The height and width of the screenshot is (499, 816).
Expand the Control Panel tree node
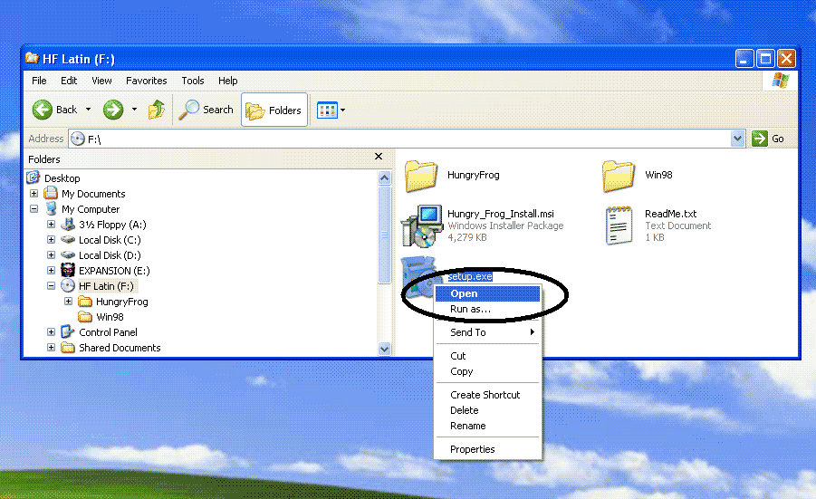coord(52,332)
